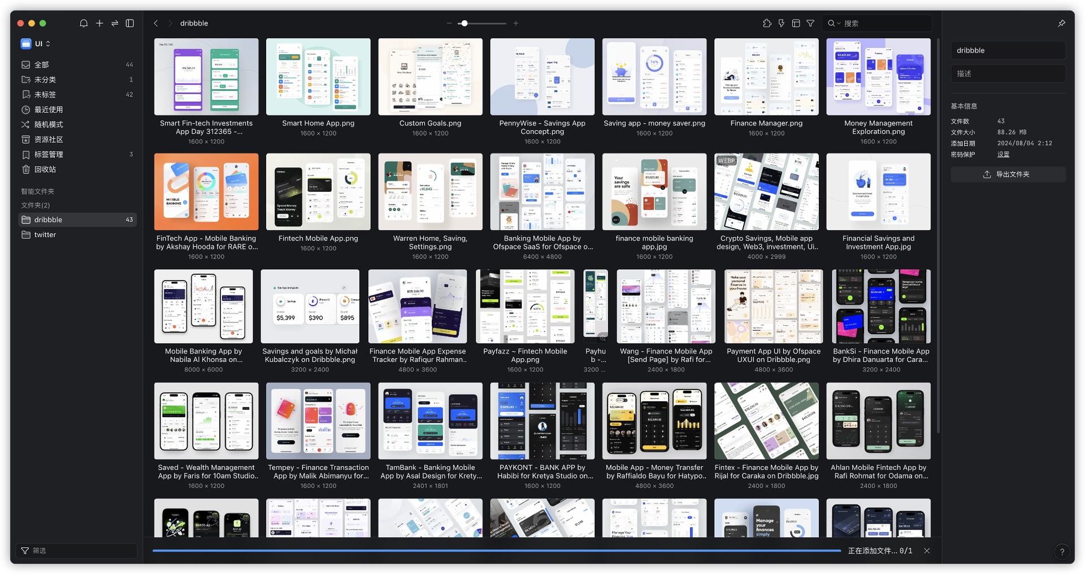Select the Smart Home App.png thumbnail
The height and width of the screenshot is (574, 1085).
pos(318,77)
